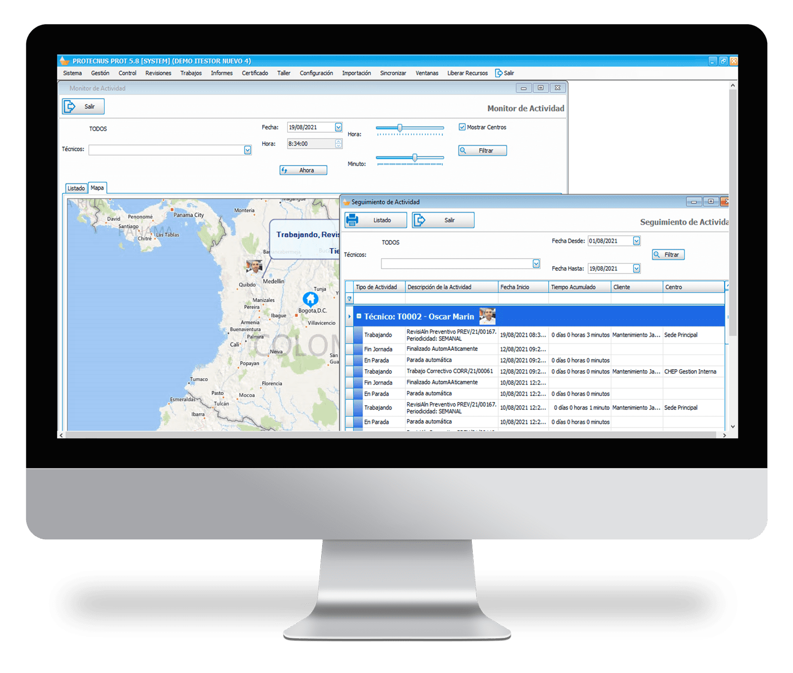Click the technician photo marker on map
Screen dimensions: 793x673
tap(254, 267)
